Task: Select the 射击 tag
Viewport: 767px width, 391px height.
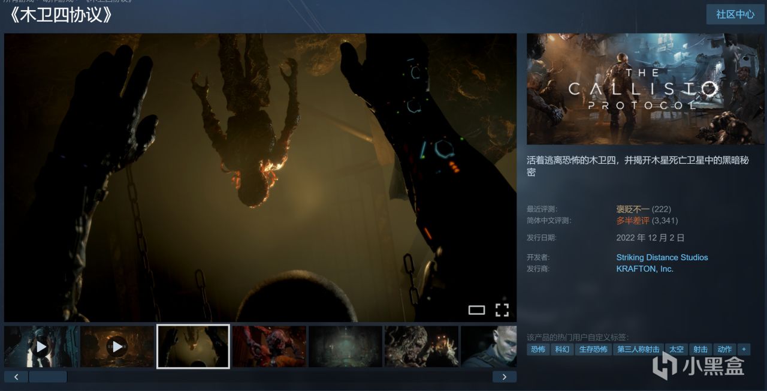Action: point(700,349)
